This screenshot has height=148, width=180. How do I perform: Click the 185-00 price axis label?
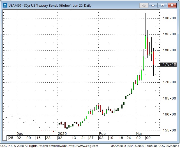[x=169, y=34]
